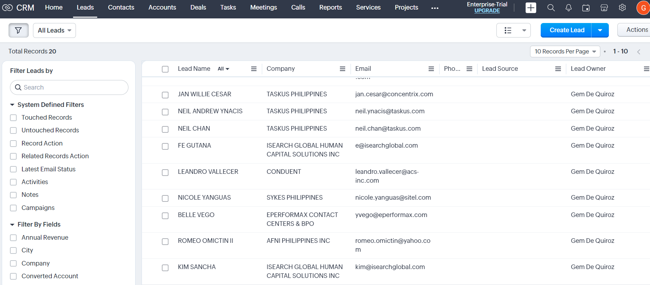Viewport: 650px width, 285px height.
Task: Open Lead Owner column menu icon
Action: point(646,69)
